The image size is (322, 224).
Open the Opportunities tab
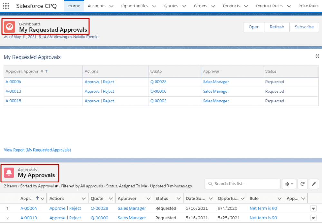point(135,6)
